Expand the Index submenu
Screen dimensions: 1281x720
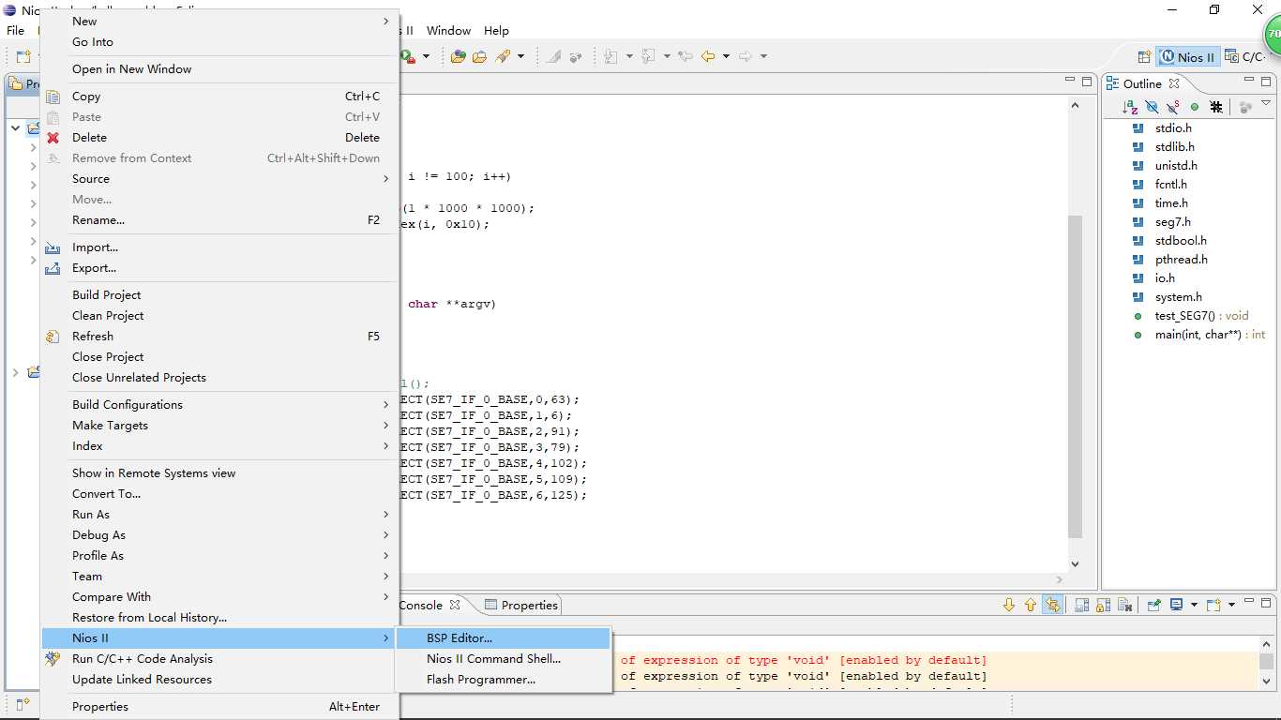(x=219, y=446)
